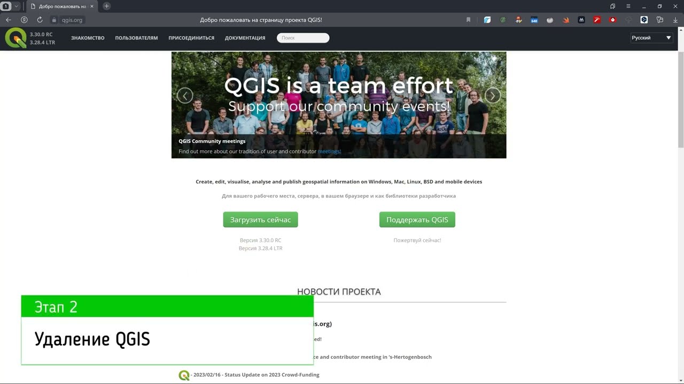Click the page title in address bar
This screenshot has height=384, width=684.
click(261, 20)
